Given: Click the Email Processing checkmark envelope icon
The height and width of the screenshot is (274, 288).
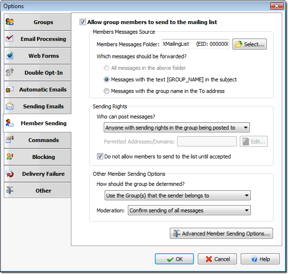Looking at the screenshot, I should coord(10,39).
